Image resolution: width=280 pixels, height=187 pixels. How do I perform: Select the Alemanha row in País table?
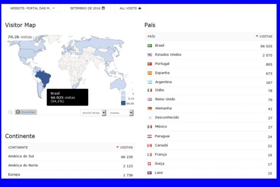coord(210,108)
